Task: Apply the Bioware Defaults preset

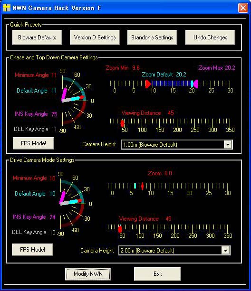Action: pyautogui.click(x=37, y=38)
